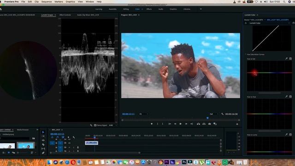This screenshot has width=295, height=166.
Task: Switch to Effect Controls tab
Action: [x=65, y=15]
